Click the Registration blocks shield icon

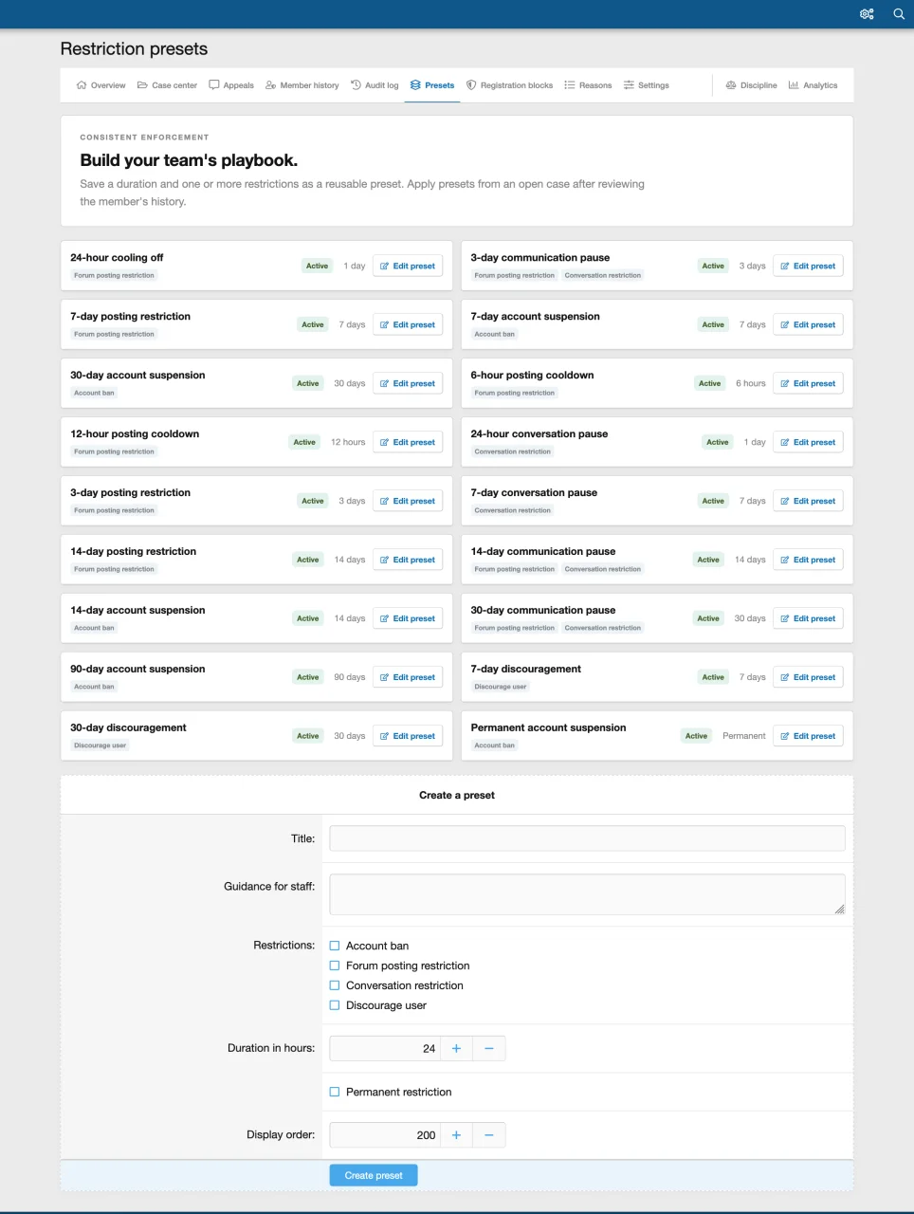tap(471, 85)
